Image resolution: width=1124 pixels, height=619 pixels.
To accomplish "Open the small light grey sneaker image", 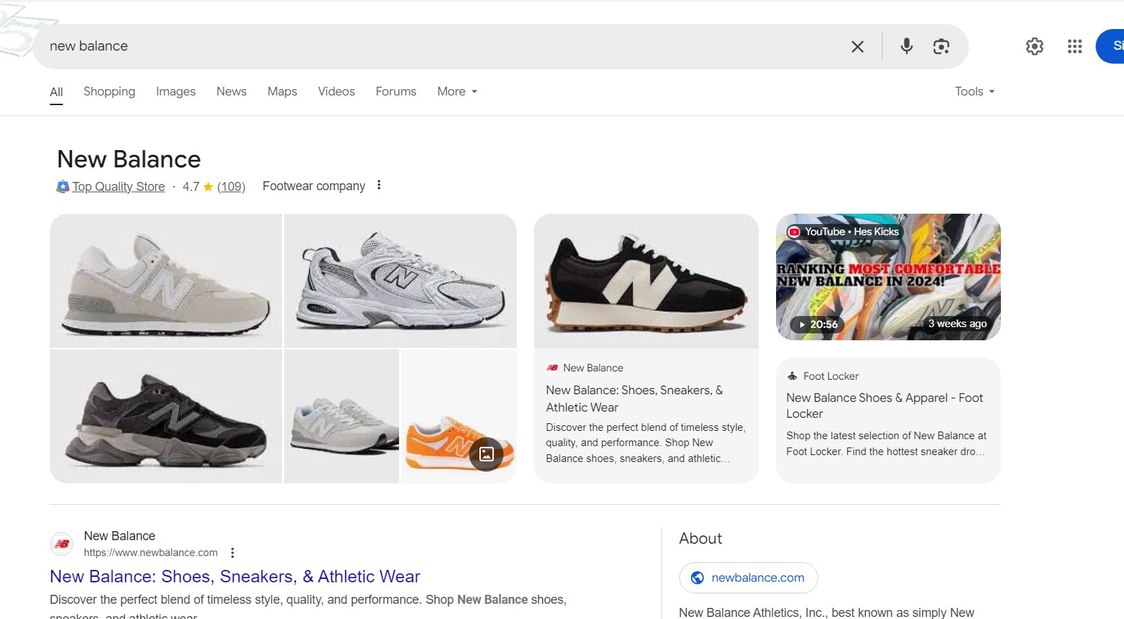I will 342,416.
